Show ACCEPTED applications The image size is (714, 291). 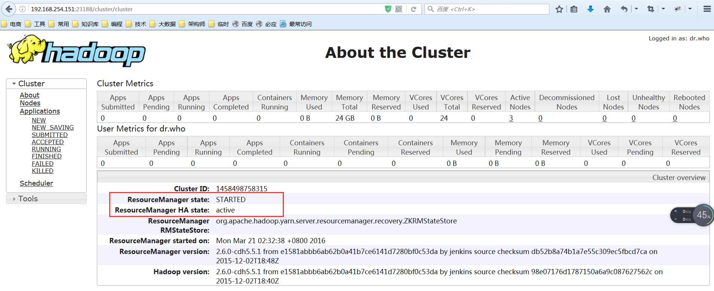48,142
